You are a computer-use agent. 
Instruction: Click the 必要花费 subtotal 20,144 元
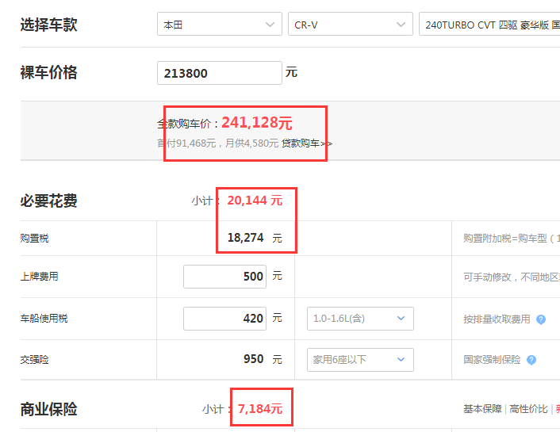(x=255, y=201)
